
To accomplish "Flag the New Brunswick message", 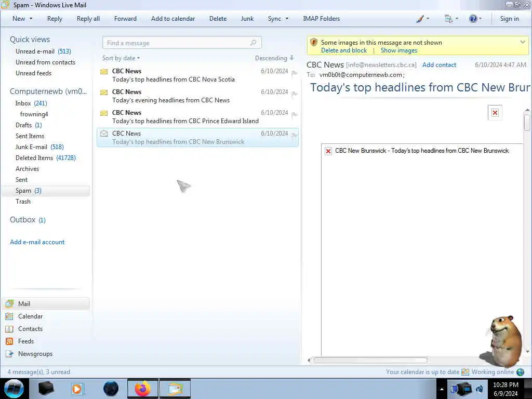I will pos(294,136).
